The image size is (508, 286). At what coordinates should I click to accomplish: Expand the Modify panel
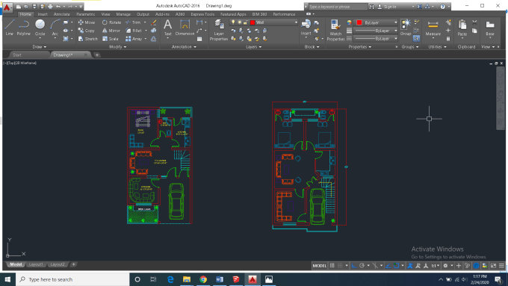coord(117,47)
